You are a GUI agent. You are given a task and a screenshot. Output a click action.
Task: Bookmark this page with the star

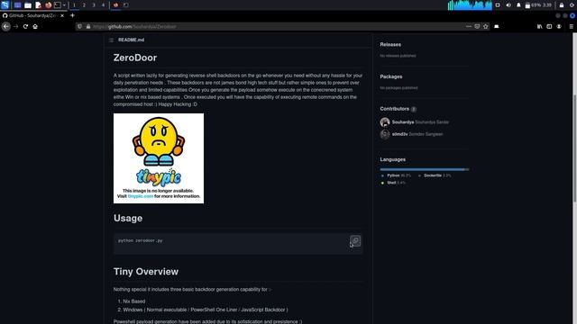(486, 26)
